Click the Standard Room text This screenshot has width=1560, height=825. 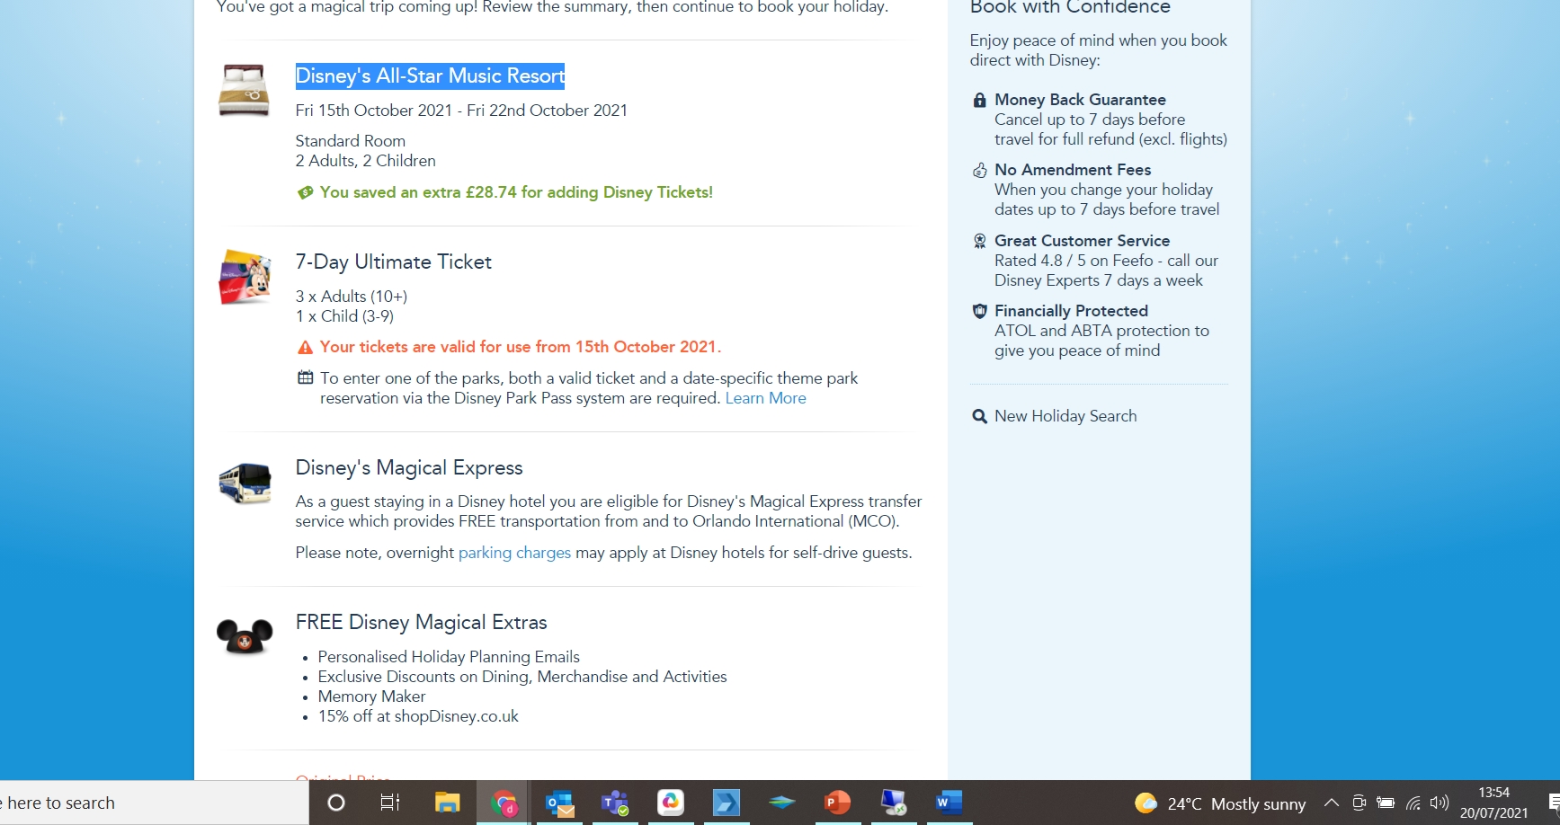coord(351,141)
